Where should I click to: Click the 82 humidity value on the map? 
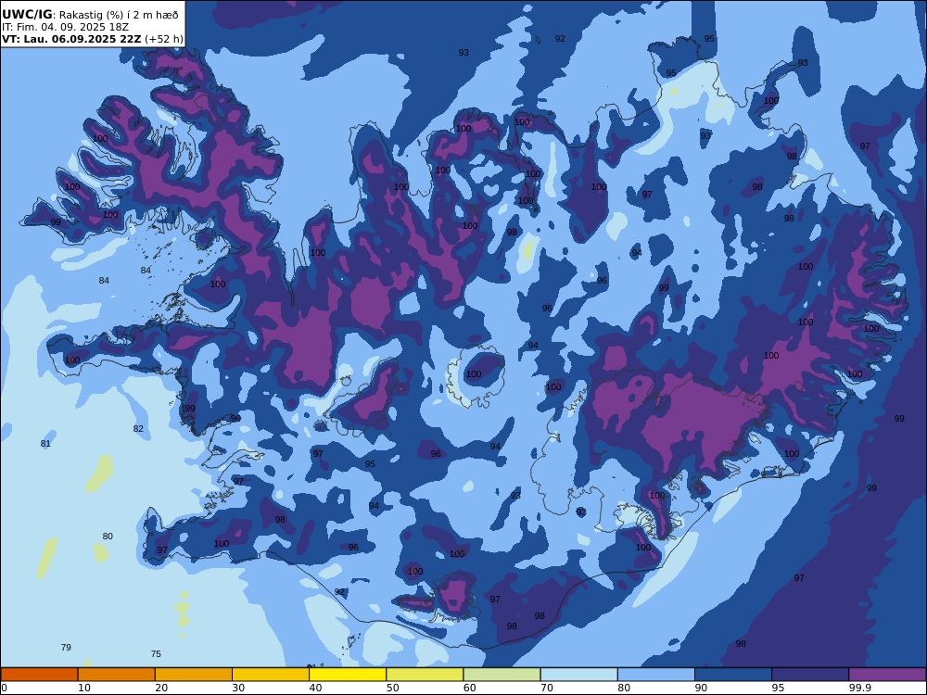(138, 428)
